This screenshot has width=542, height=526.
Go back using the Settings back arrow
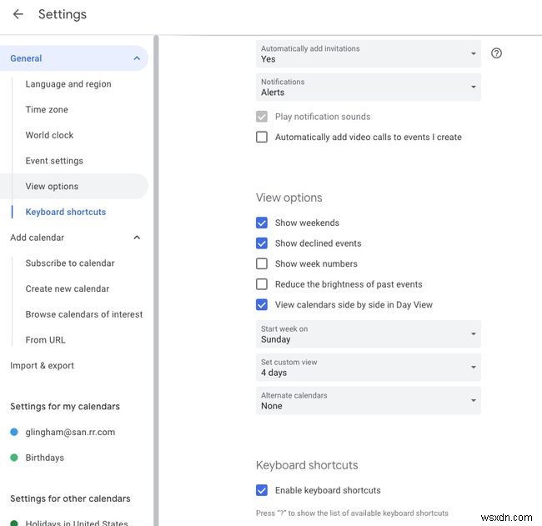18,14
